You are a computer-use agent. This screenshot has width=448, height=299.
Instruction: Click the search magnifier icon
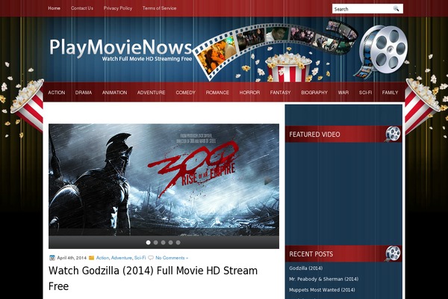(x=396, y=8)
